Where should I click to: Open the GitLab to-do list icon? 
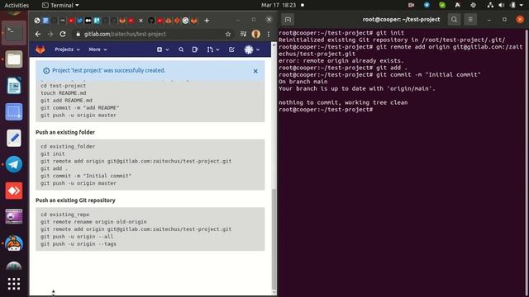click(231, 49)
